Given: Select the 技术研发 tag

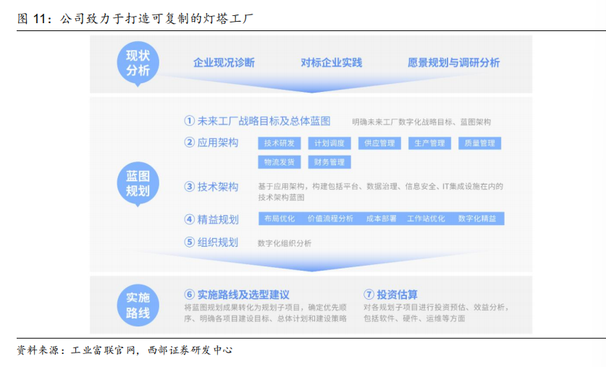Looking at the screenshot, I should tap(279, 143).
